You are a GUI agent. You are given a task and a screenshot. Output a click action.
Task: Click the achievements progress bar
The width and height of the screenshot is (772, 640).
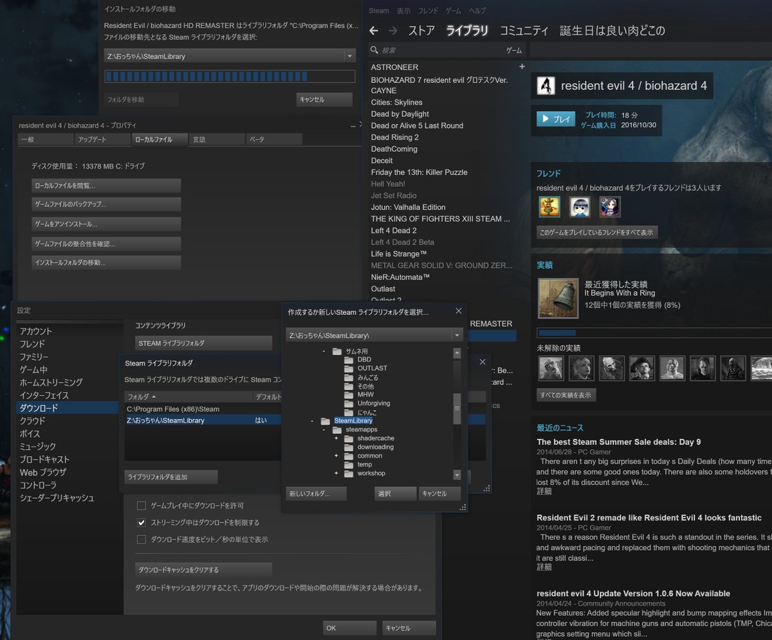[x=654, y=333]
